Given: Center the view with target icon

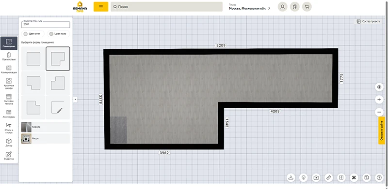Looking at the screenshot, I should pos(379,87).
